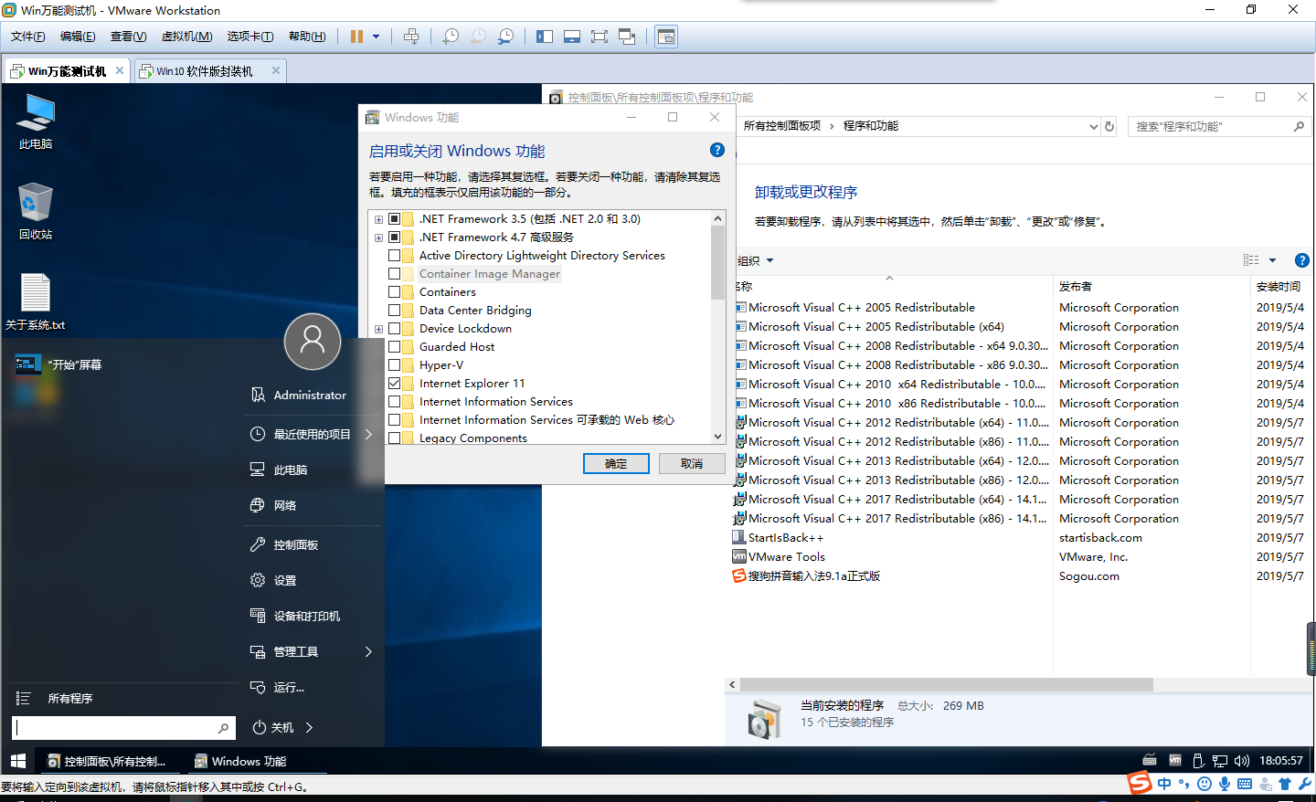Screen dimensions: 1316x802
Task: Toggle the .NET Framework 4.7 高级服务 checkbox
Action: [x=395, y=237]
